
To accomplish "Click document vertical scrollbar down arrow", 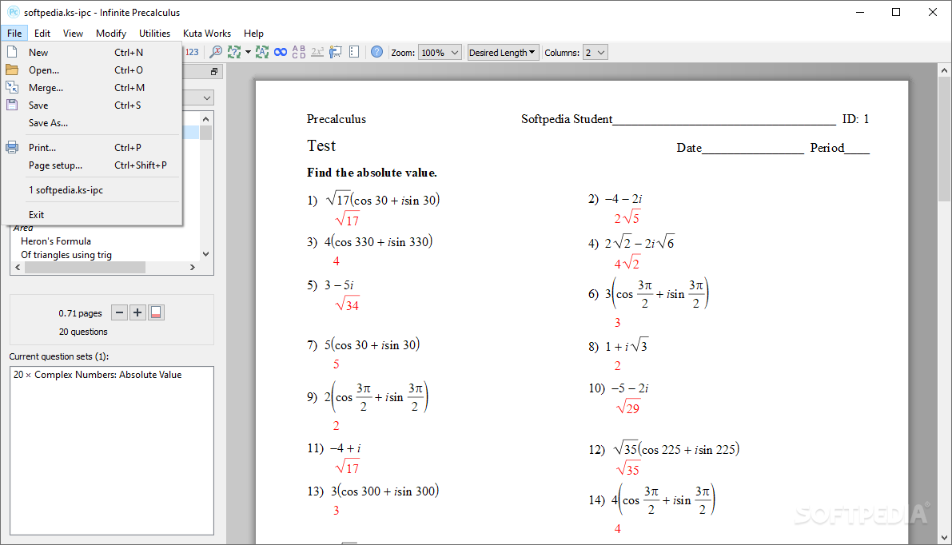I will pyautogui.click(x=944, y=538).
